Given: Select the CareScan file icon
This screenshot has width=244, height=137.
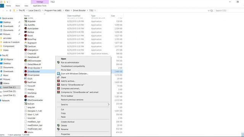Looking at the screenshot, I should 26,46.
